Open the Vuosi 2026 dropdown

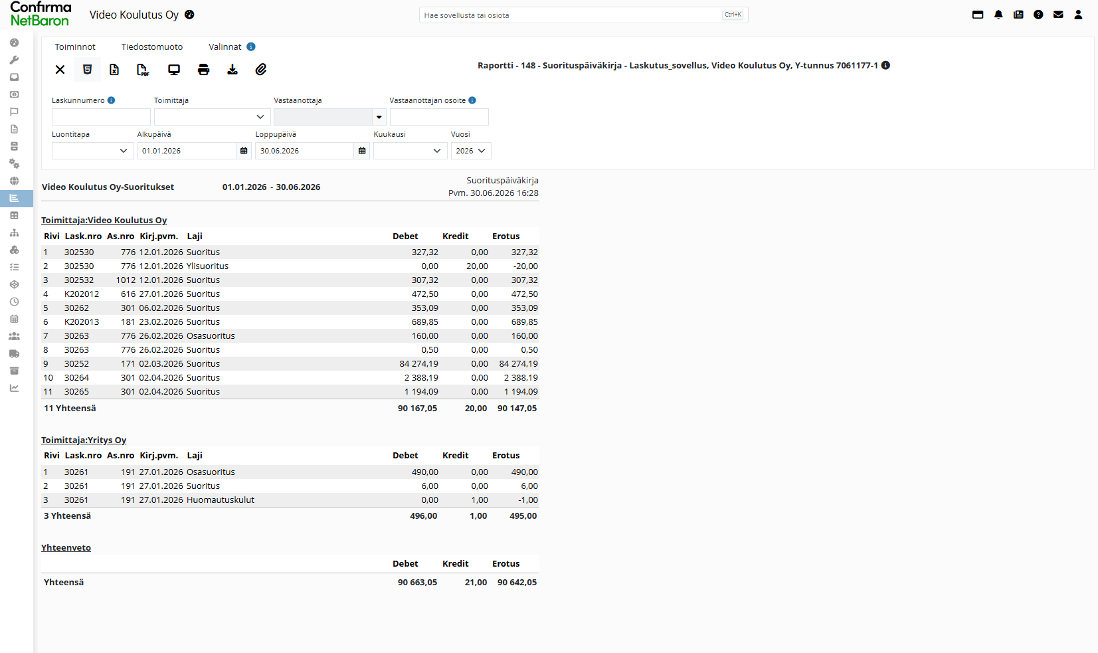(471, 151)
